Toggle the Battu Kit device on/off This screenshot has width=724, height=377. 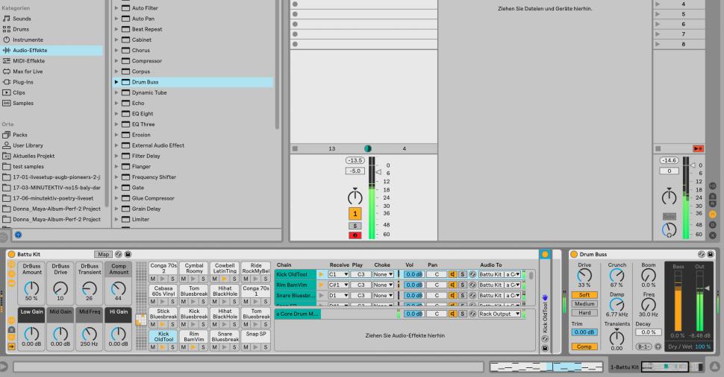pyautogui.click(x=11, y=254)
